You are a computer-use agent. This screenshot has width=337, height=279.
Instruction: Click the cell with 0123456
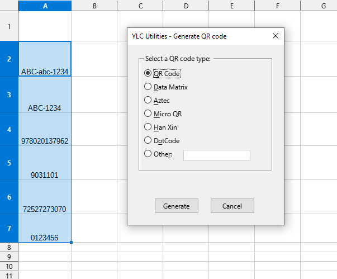(x=45, y=228)
